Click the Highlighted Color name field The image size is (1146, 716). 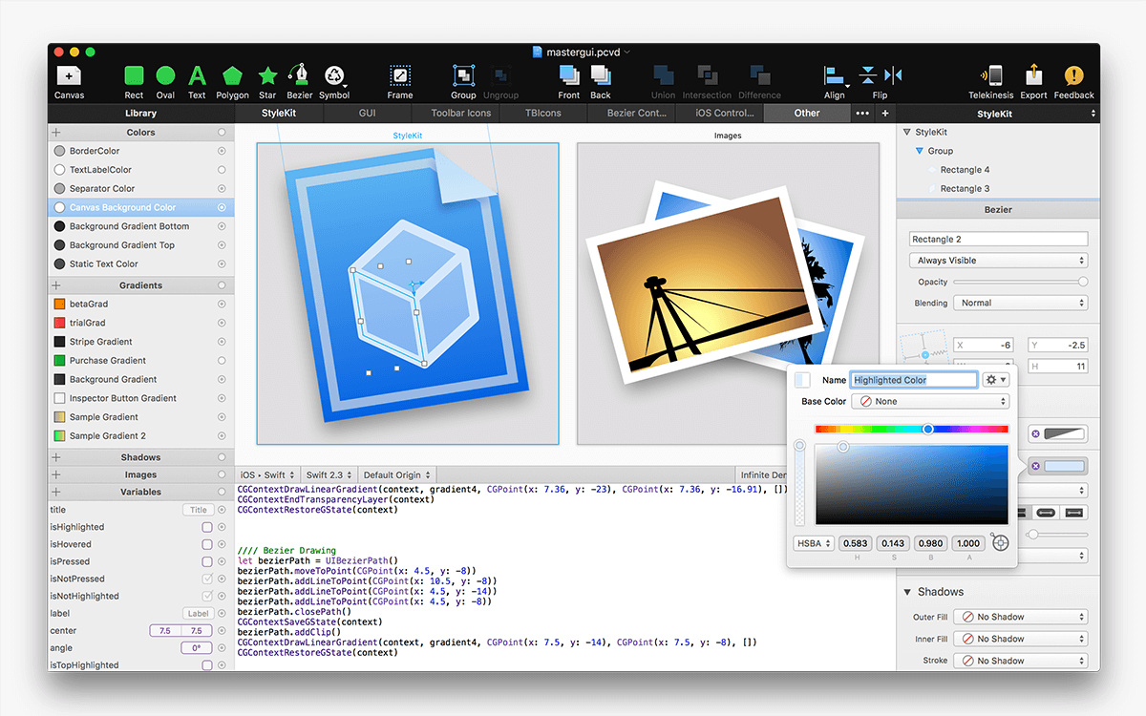(x=914, y=380)
